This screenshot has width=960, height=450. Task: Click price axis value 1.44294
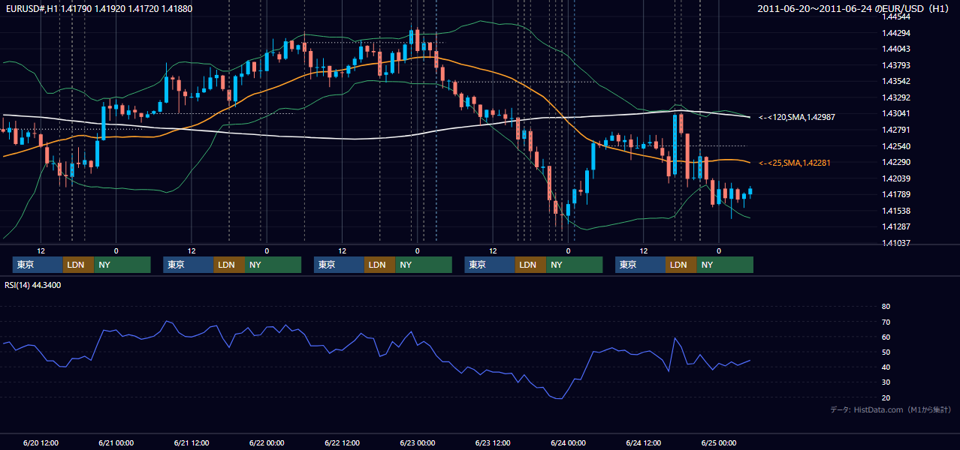click(895, 33)
